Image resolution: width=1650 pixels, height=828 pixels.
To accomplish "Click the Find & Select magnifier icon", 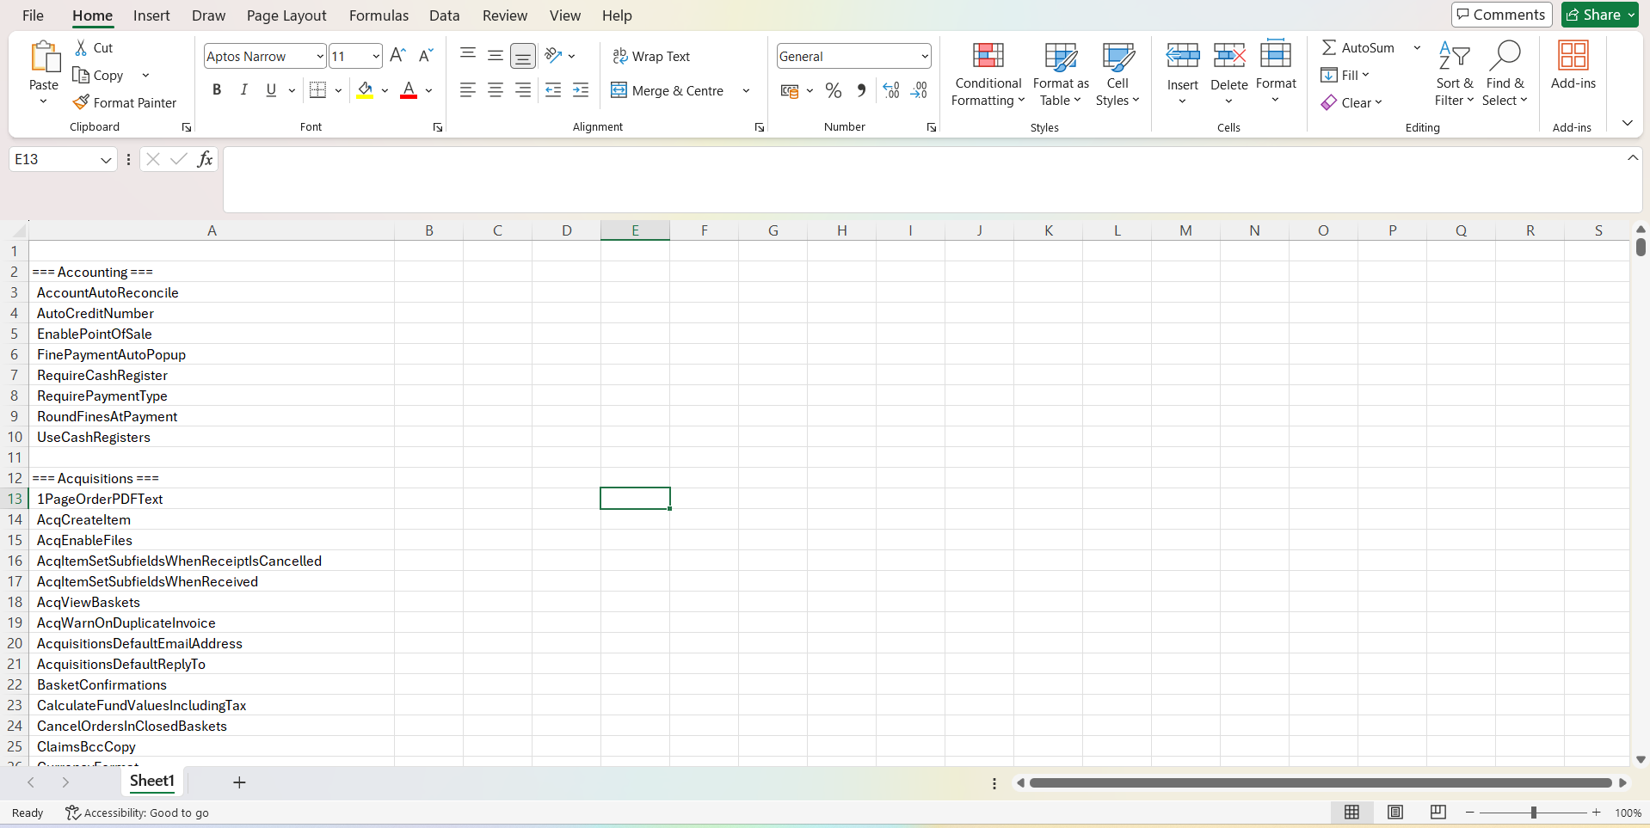I will click(x=1505, y=56).
